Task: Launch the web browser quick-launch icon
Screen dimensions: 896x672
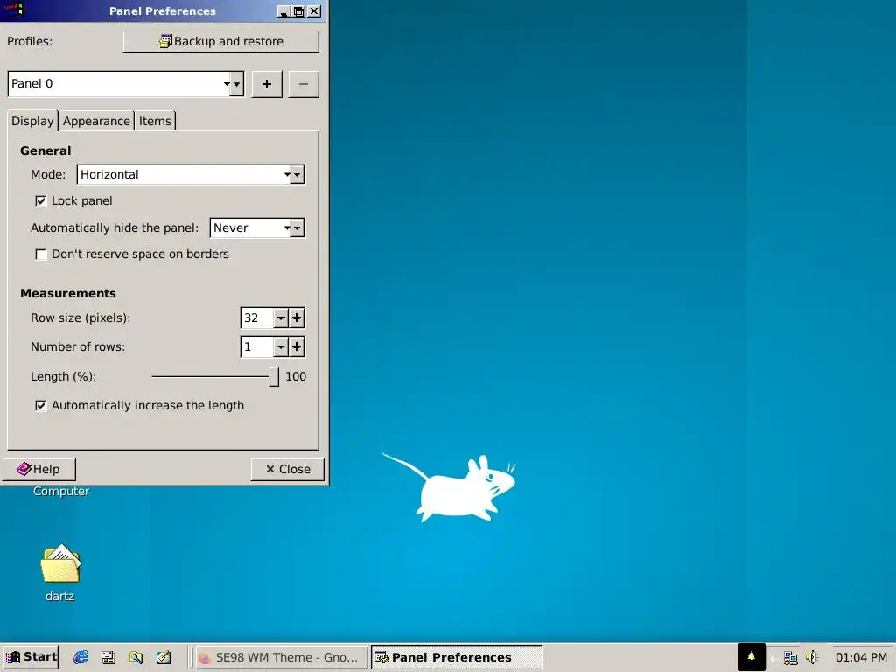Action: 80,657
